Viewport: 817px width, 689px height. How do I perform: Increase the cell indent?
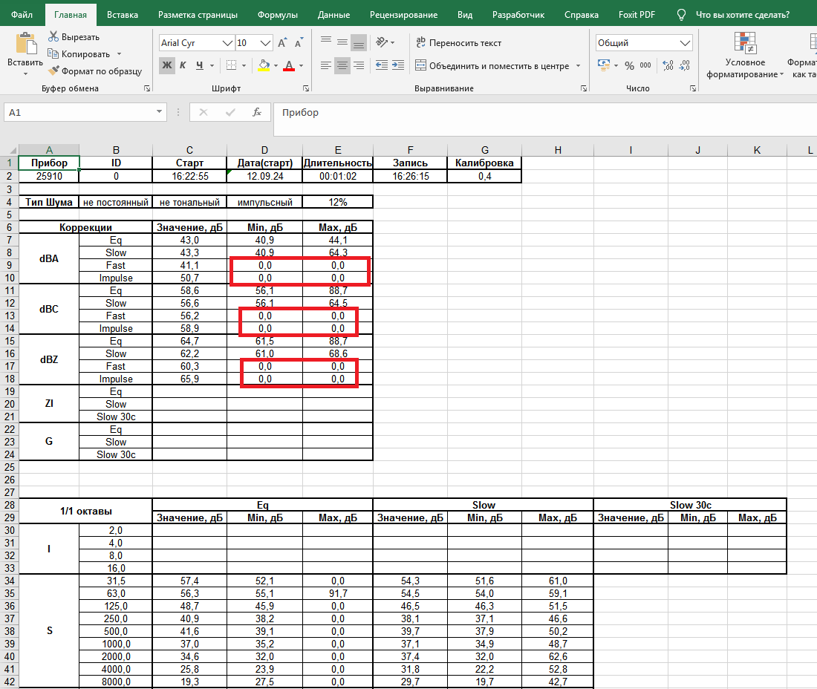(x=398, y=65)
